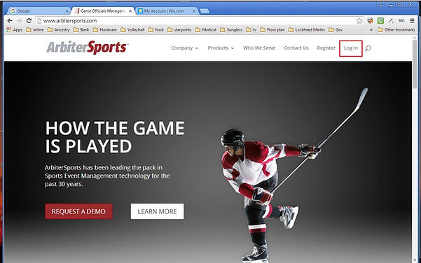Open the site search magnifier icon

pos(368,48)
